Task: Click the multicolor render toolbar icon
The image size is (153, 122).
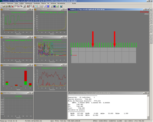Action: [x=55, y=6]
